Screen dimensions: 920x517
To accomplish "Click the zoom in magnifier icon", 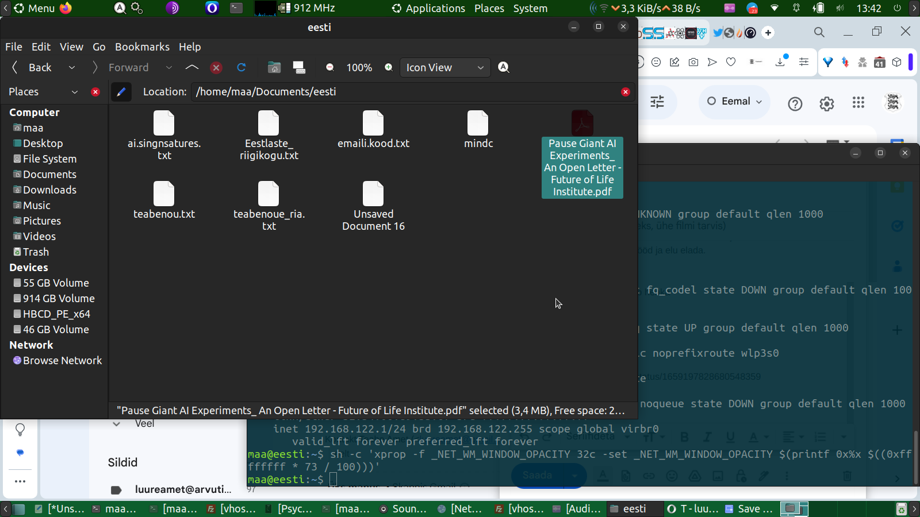I will (x=389, y=68).
